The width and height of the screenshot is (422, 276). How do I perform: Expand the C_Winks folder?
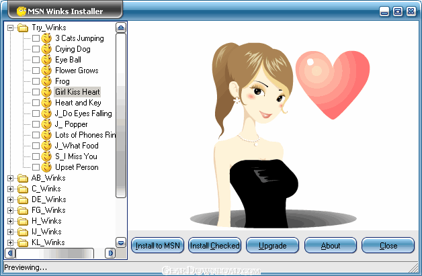tap(10, 189)
